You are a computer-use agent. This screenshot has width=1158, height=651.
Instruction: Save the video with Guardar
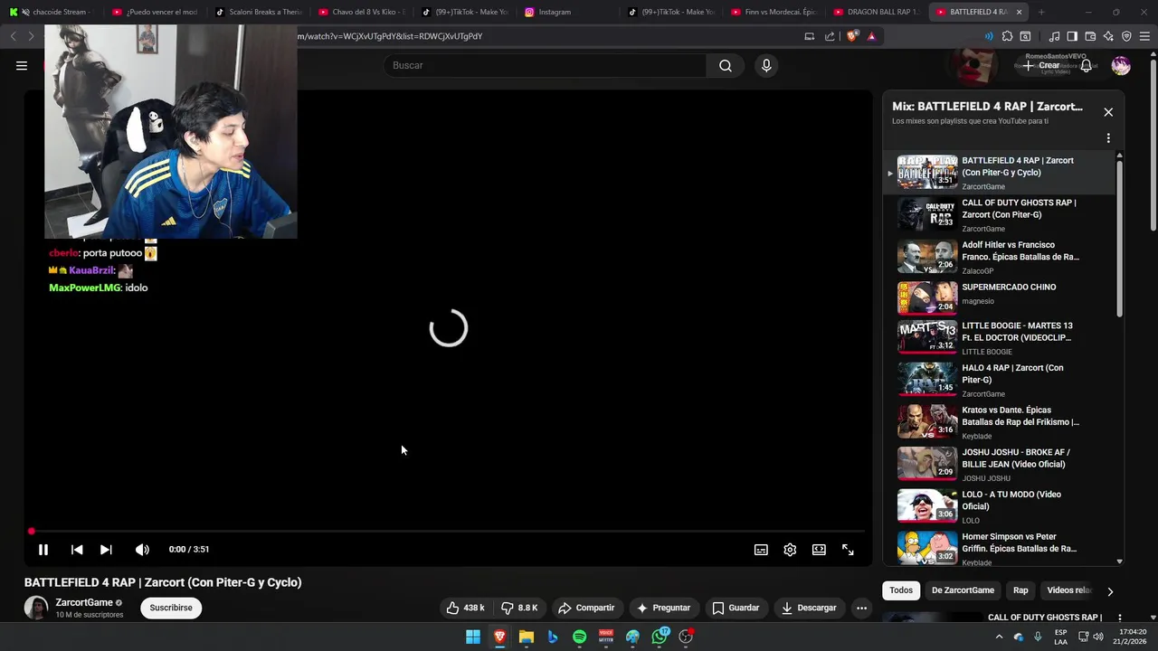736,608
